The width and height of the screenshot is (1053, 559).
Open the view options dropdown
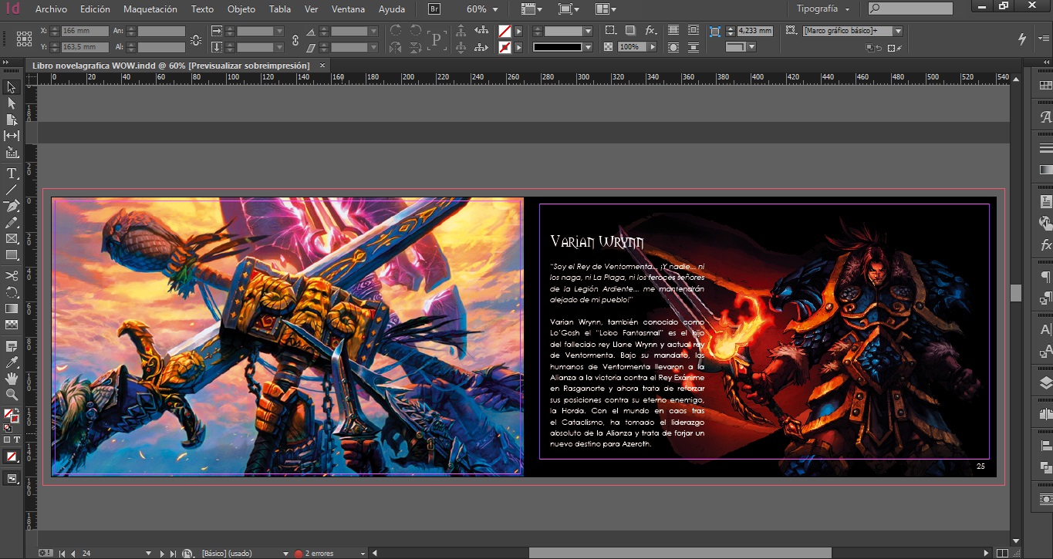(x=531, y=9)
